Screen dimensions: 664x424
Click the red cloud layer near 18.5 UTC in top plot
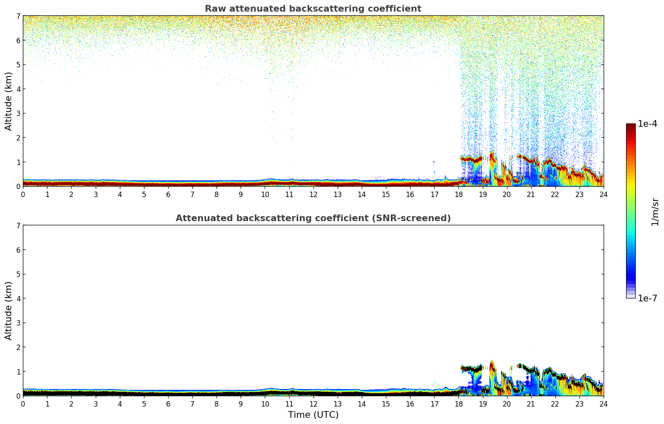coord(471,159)
